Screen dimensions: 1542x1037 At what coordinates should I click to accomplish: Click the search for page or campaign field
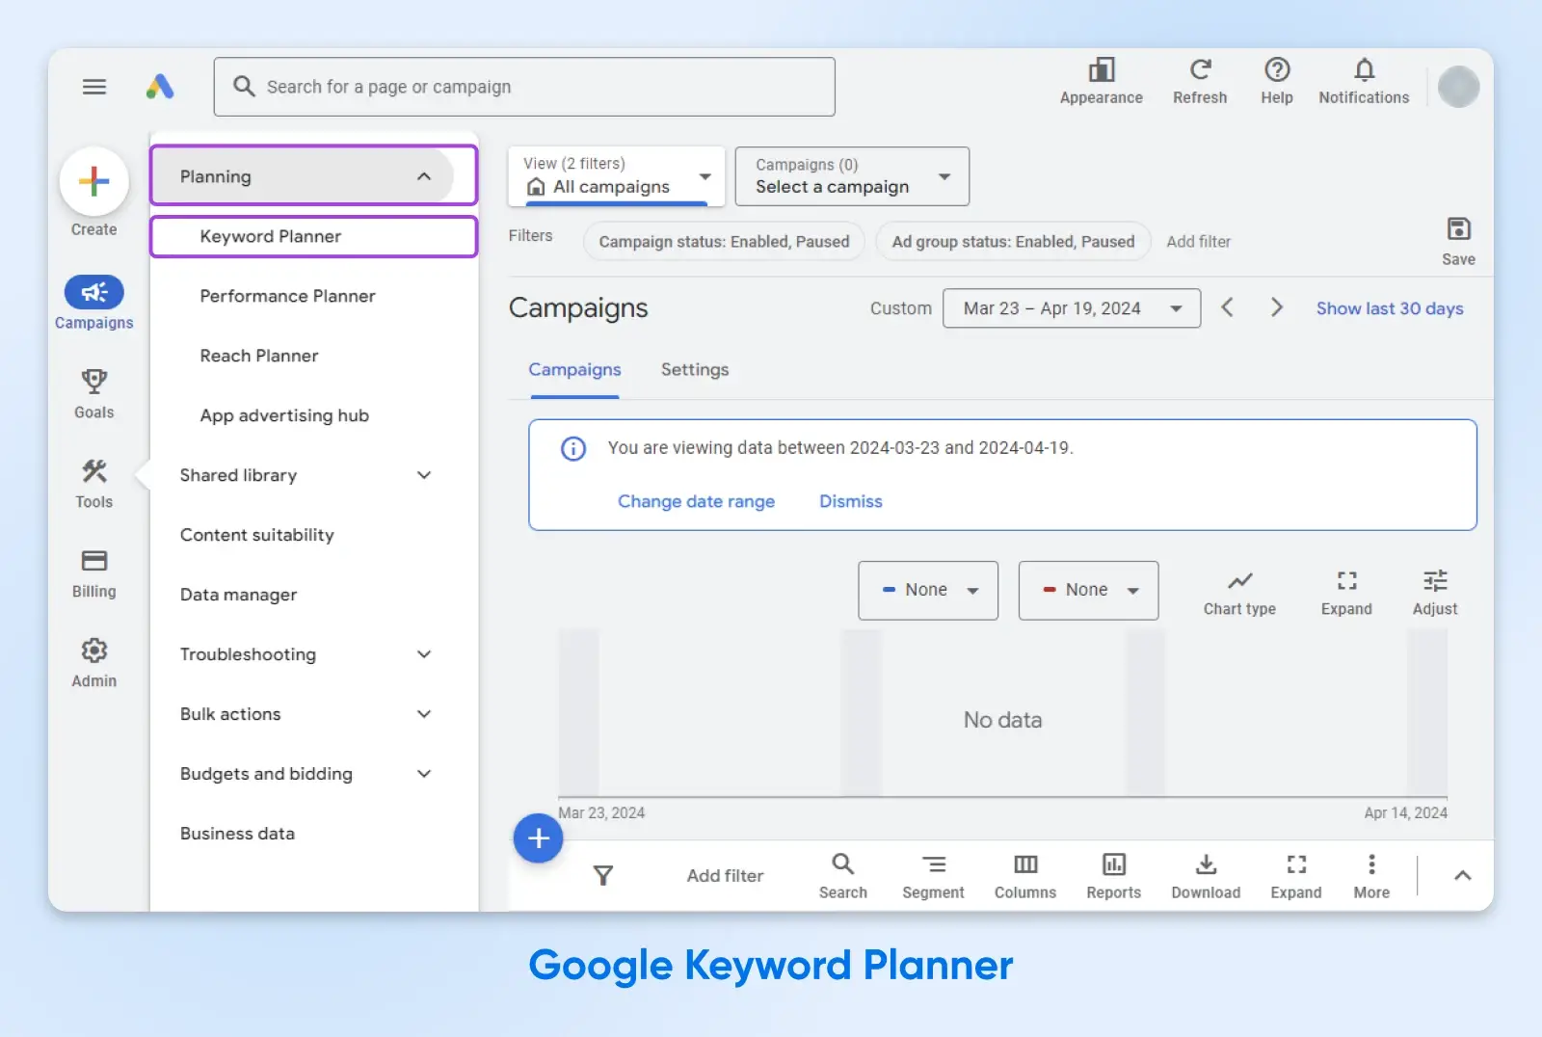point(524,87)
